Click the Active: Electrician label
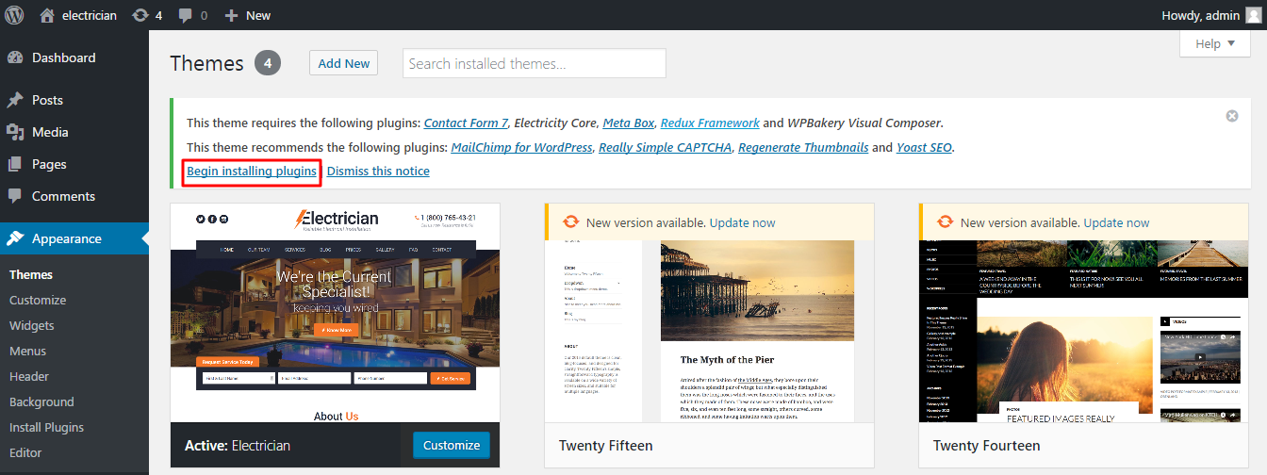Image resolution: width=1267 pixels, height=475 pixels. [x=238, y=445]
